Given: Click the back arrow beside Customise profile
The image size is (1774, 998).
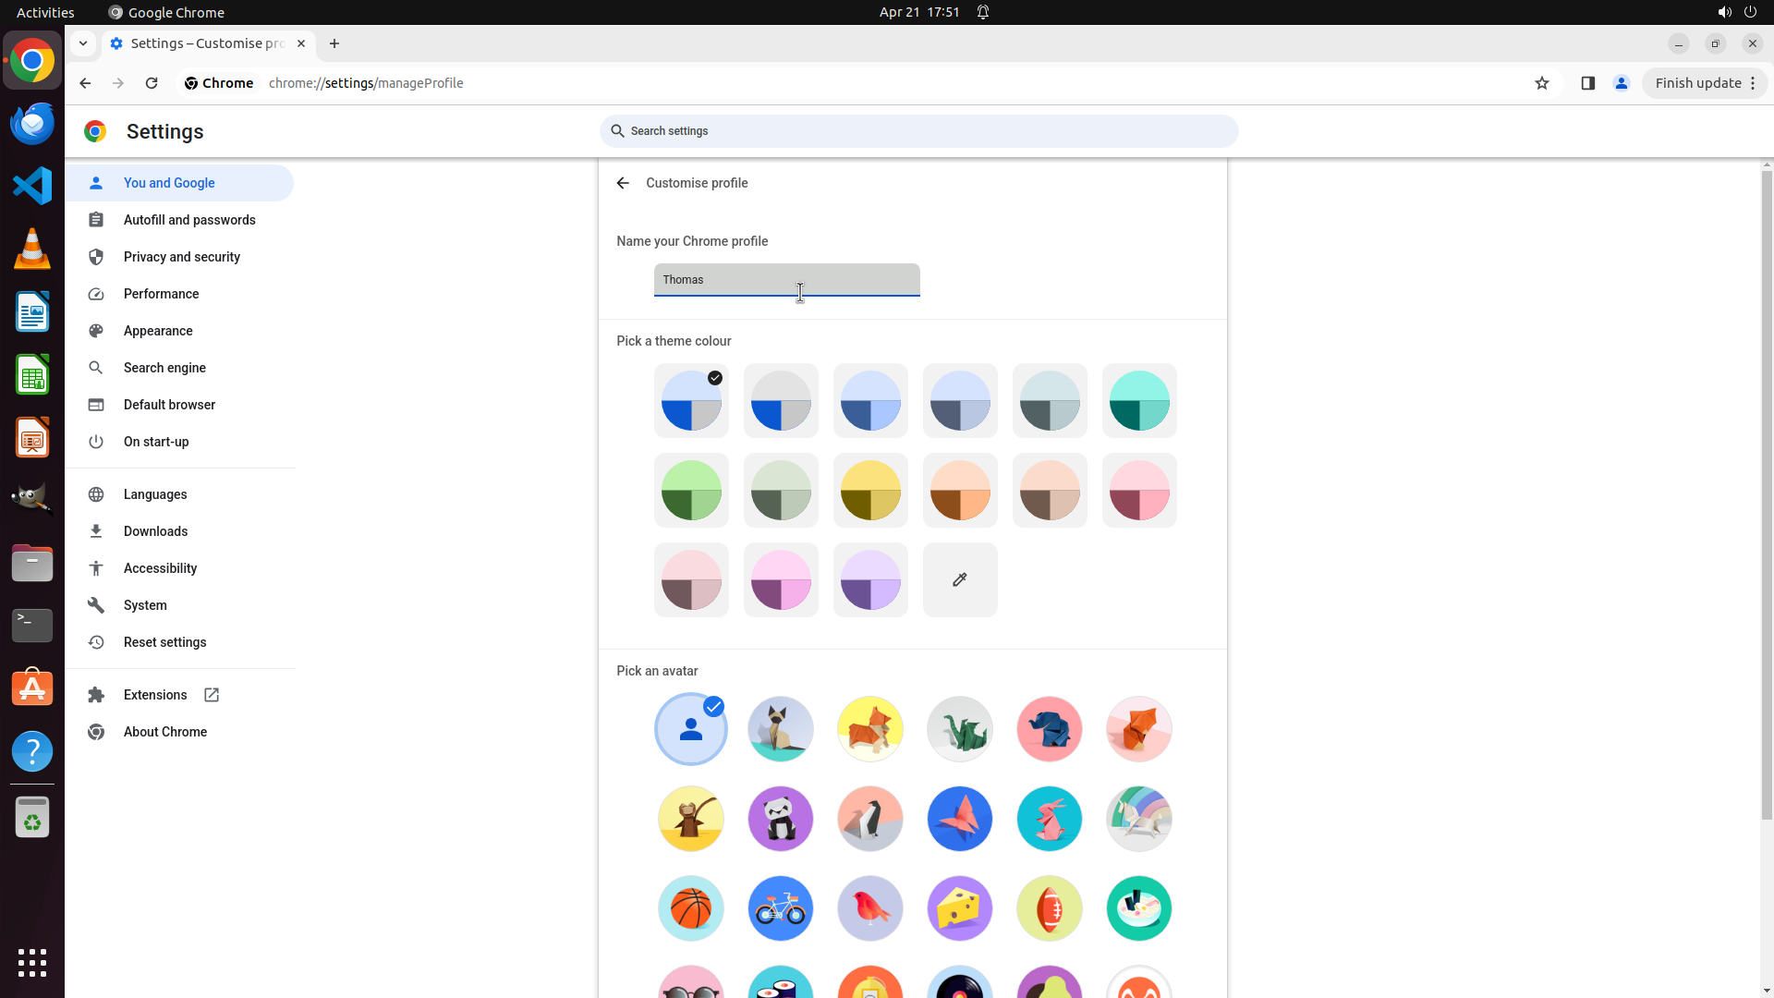Looking at the screenshot, I should tap(623, 183).
